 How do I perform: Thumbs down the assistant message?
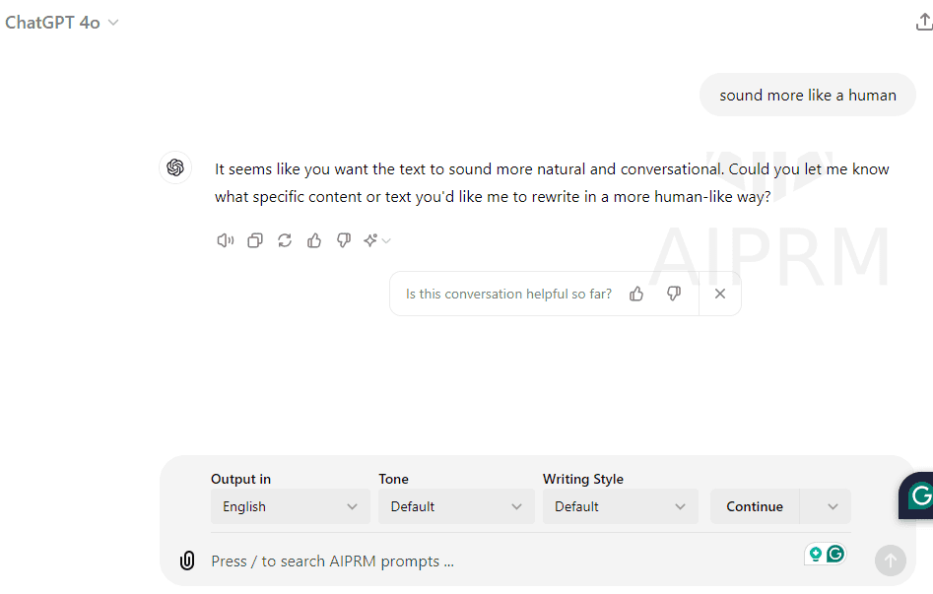click(x=344, y=240)
